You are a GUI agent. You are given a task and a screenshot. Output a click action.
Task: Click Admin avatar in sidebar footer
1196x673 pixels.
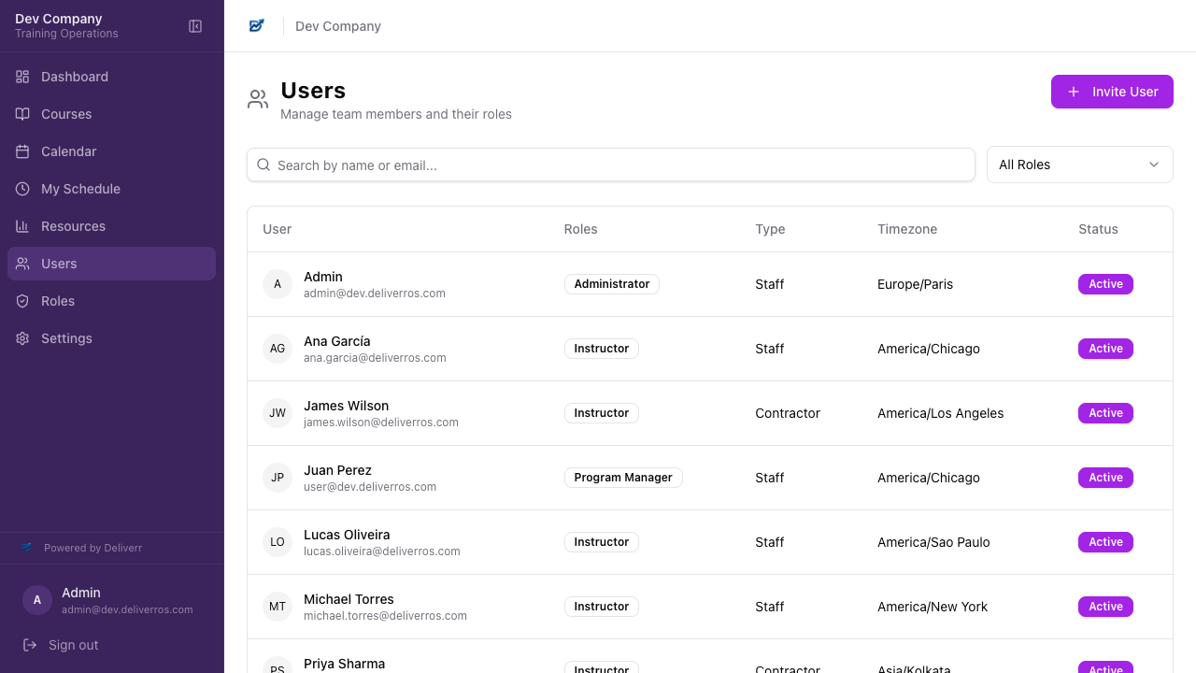37,600
